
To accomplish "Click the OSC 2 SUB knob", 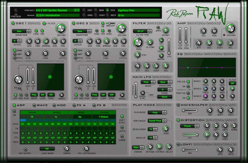I will click(115, 41).
